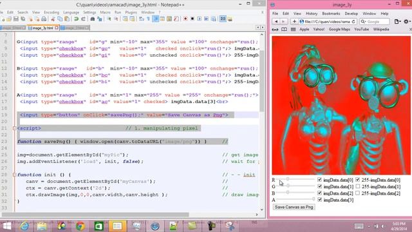This screenshot has height=232, width=412.
Task: Click the A alpha range slider
Action: click(295, 199)
